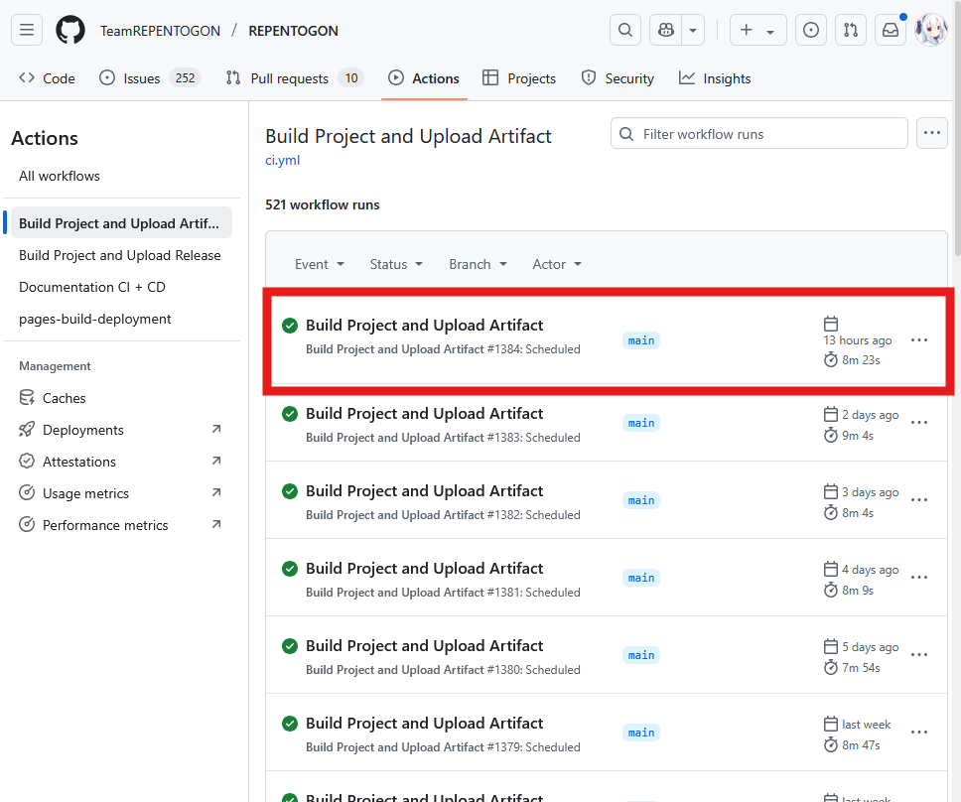The image size is (961, 802).
Task: Select Build Project and Upload Artifact workflow in sidebar
Action: point(121,223)
